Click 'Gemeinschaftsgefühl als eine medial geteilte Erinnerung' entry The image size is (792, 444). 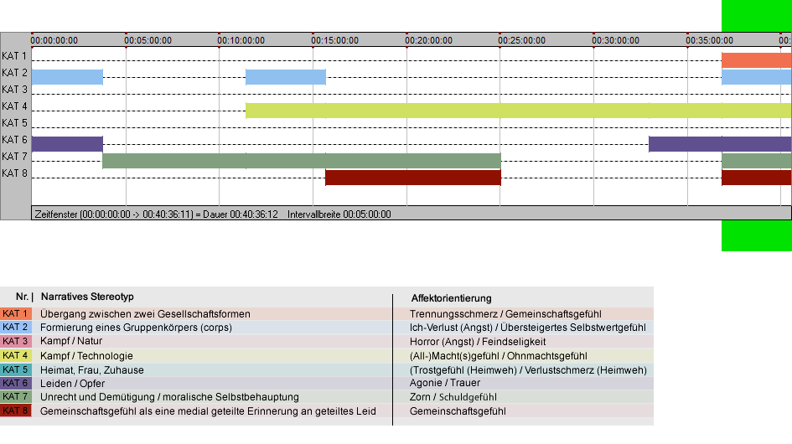click(x=208, y=411)
